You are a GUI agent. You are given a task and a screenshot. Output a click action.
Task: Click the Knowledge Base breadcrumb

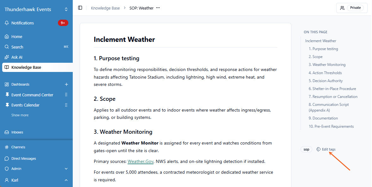point(105,8)
